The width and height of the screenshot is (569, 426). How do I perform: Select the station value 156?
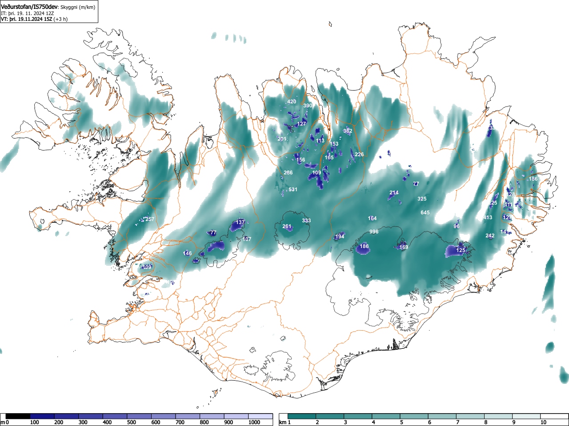[x=301, y=160]
